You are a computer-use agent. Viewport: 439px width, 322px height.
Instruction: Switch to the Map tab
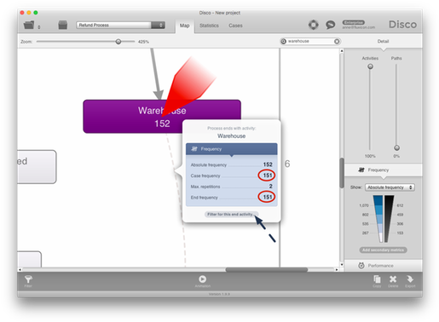pos(184,26)
